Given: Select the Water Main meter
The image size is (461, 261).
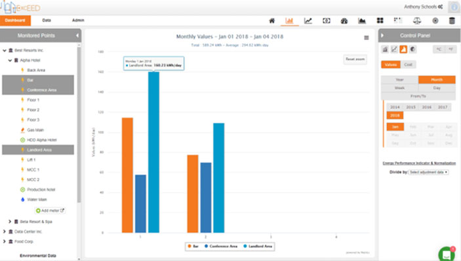Looking at the screenshot, I should [37, 200].
